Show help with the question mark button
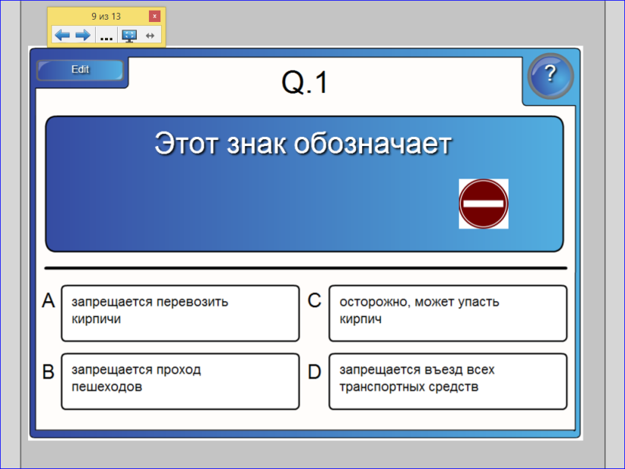This screenshot has width=625, height=469. tap(550, 76)
